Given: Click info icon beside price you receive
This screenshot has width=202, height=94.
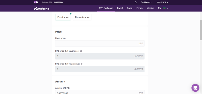Looking at the screenshot, I should coord(82,64).
